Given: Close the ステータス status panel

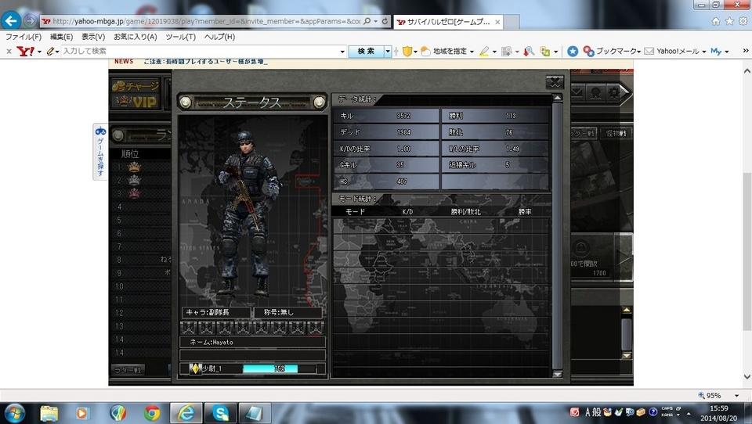Looking at the screenshot, I should (x=555, y=82).
